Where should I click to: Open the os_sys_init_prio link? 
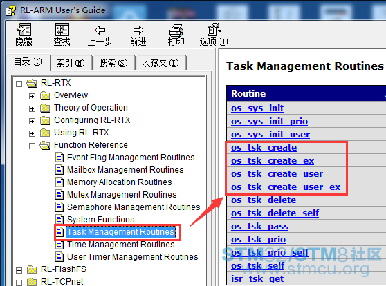[x=269, y=121]
